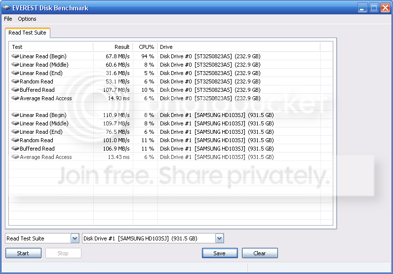Viewport: 393px width, 274px height.
Task: Click disk icon beside Linear Read (Begin) for Drive #0
Action: click(15, 56)
